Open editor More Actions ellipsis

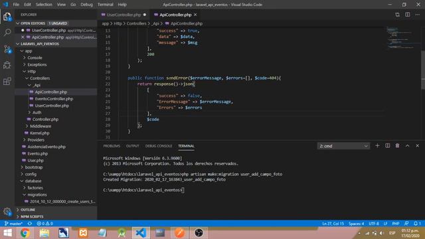(418, 15)
